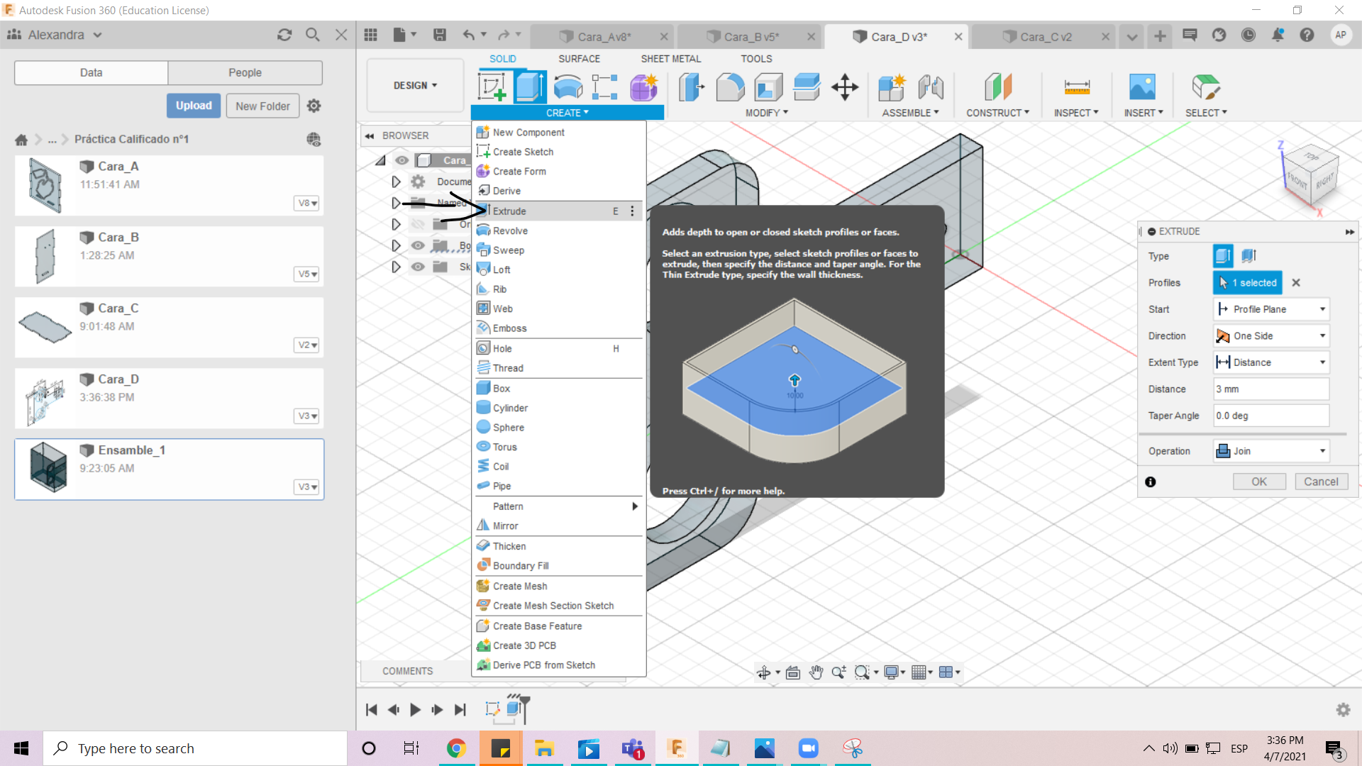Click the Move/Copy arrows icon

[x=844, y=87]
